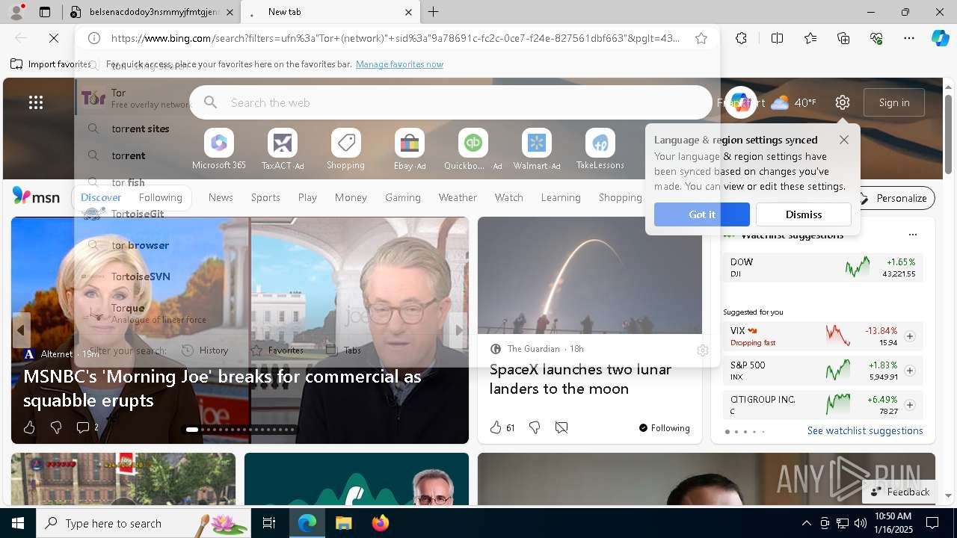Select TortoiseSVN suggestion

[396, 276]
